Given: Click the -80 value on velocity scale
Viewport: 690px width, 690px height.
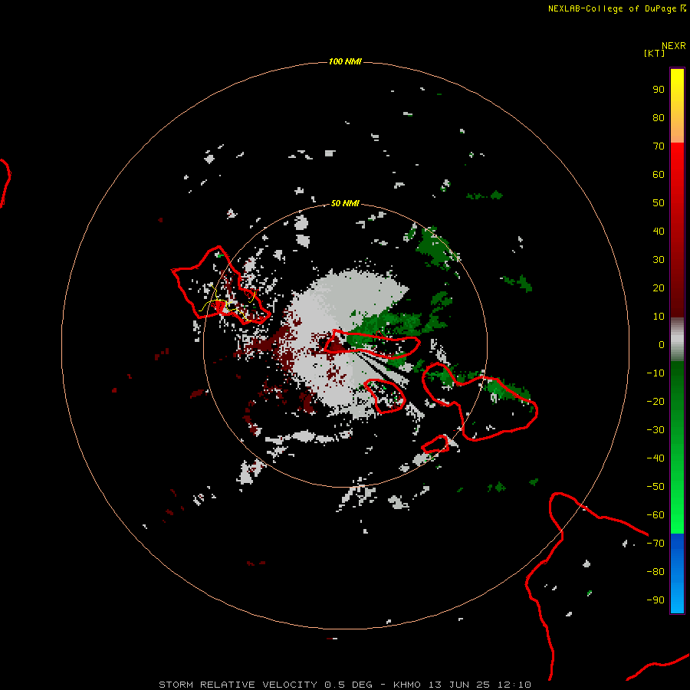Looking at the screenshot, I should pos(655,572).
